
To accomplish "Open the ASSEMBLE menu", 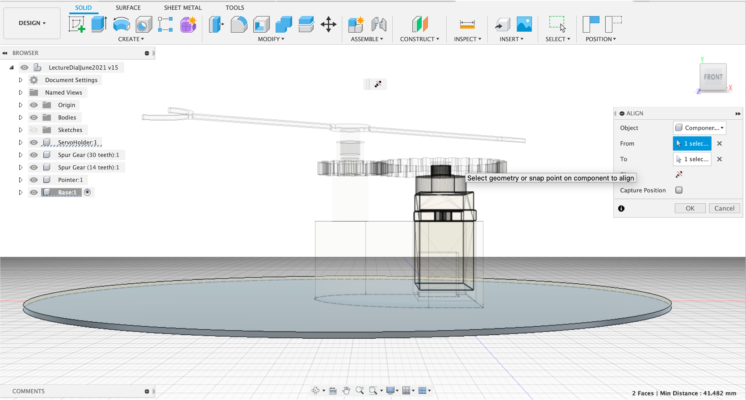I will [x=367, y=39].
